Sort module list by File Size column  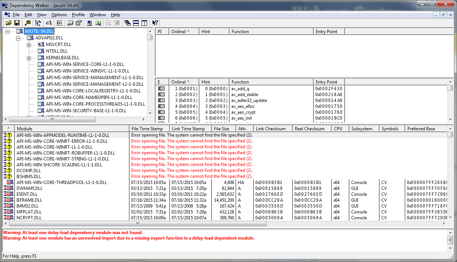(224, 129)
